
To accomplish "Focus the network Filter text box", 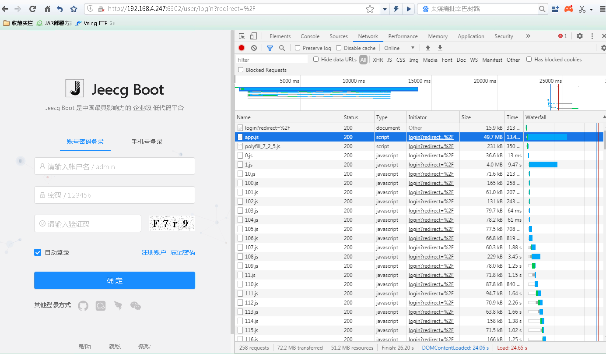I will click(272, 60).
